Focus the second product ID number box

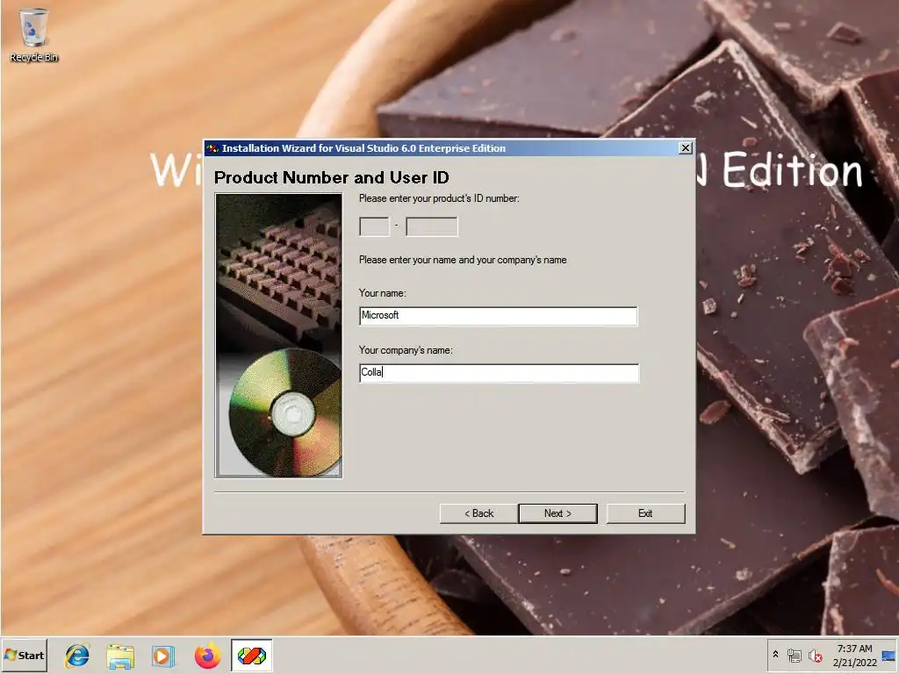(432, 226)
